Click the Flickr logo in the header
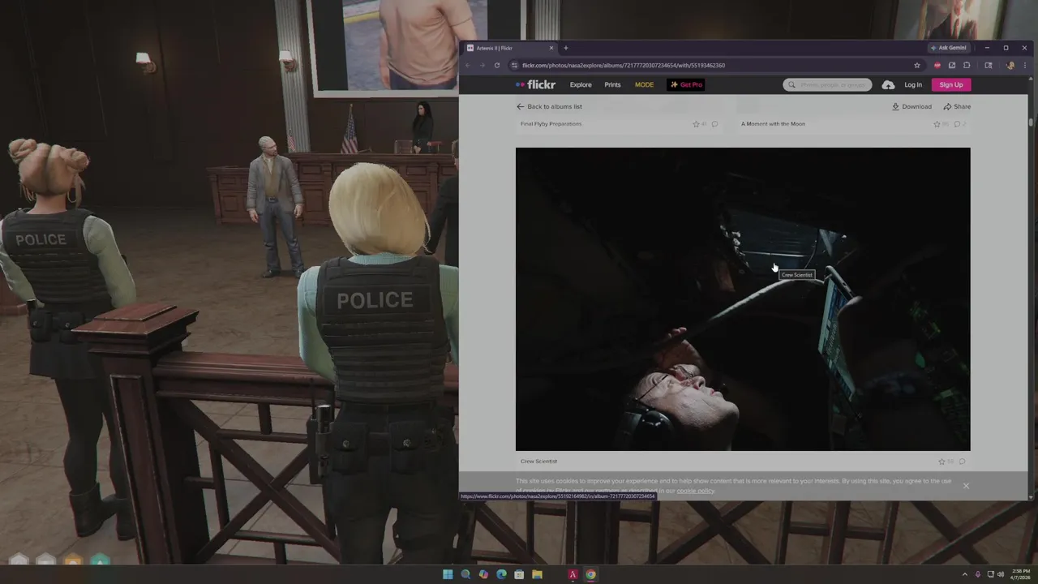Viewport: 1038px width, 584px height. (x=535, y=84)
